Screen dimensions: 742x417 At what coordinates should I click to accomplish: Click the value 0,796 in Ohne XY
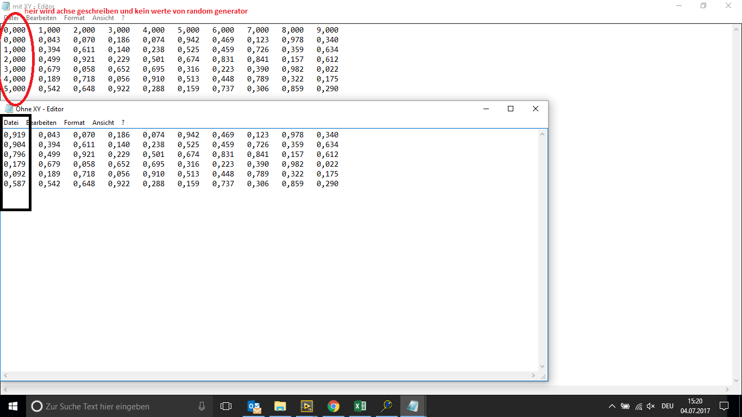(x=15, y=154)
